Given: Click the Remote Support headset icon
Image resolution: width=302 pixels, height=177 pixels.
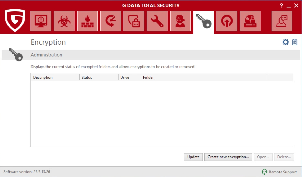Looking at the screenshot, I should click(x=265, y=172).
